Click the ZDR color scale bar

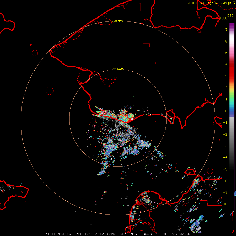point(232,116)
